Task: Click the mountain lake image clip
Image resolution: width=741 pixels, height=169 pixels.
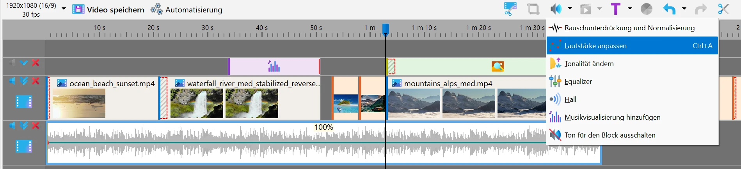Action: [x=373, y=103]
